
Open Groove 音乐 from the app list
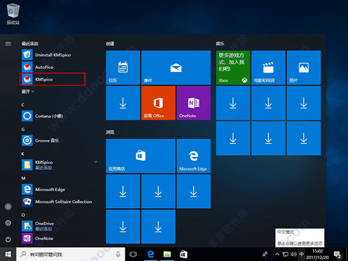(53, 140)
